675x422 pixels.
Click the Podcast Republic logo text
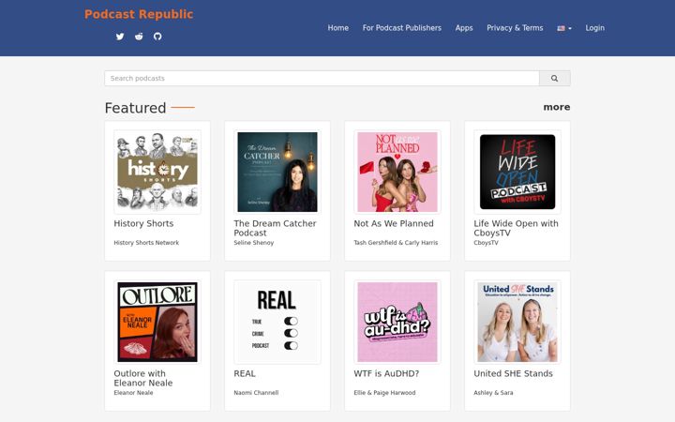pyautogui.click(x=139, y=14)
